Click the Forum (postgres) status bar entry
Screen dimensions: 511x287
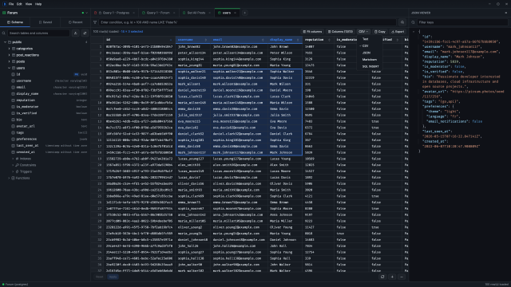(x=15, y=285)
